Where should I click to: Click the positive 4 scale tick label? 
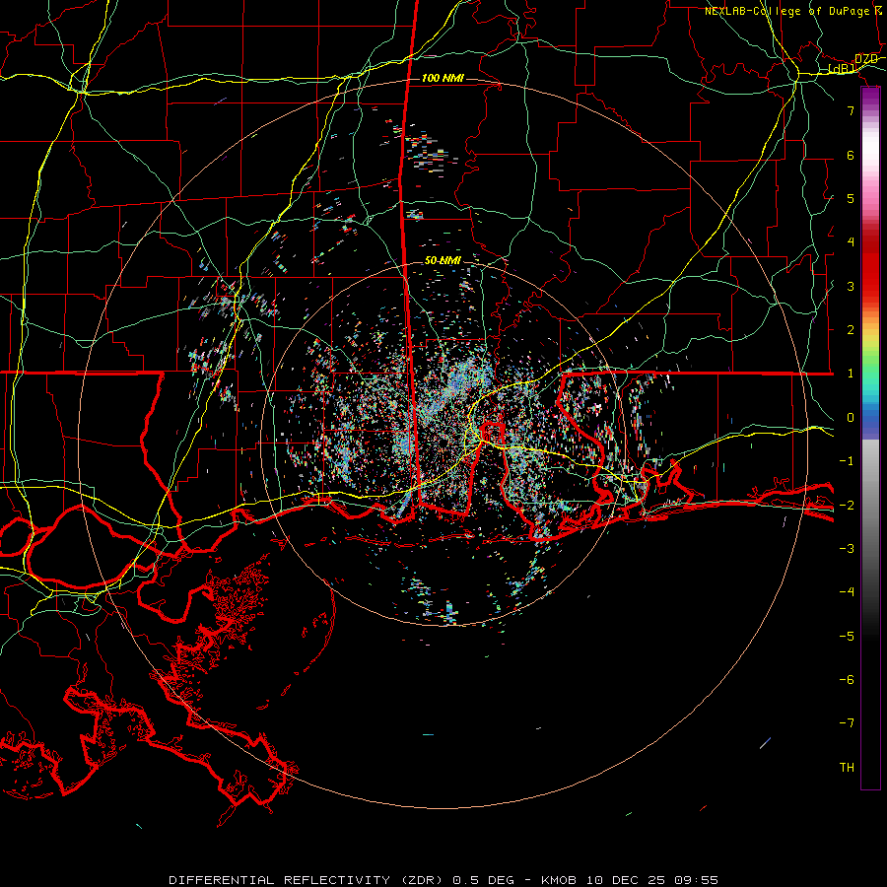[851, 242]
